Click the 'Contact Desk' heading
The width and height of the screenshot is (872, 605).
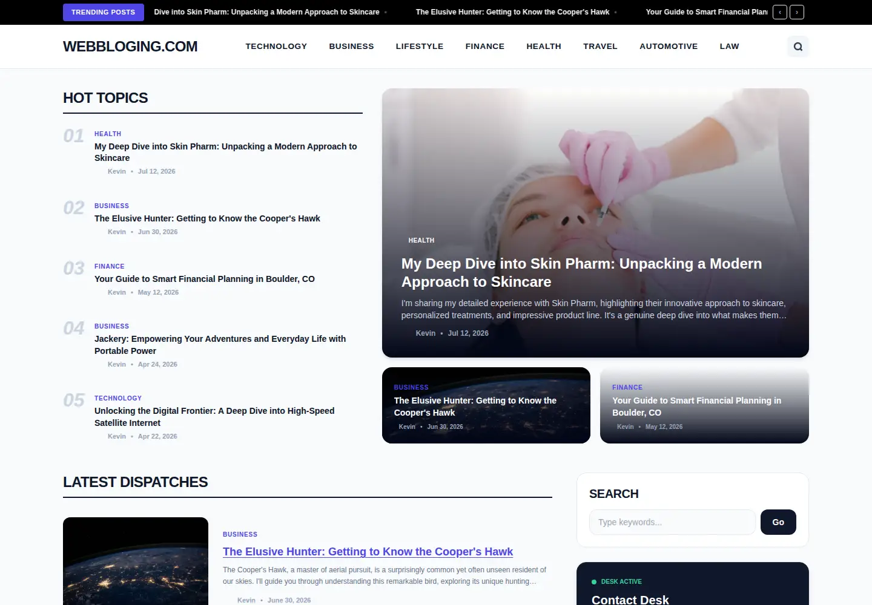(630, 600)
